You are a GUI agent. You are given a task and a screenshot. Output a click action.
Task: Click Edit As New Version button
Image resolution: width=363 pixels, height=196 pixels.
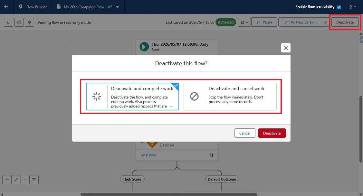click(x=300, y=22)
